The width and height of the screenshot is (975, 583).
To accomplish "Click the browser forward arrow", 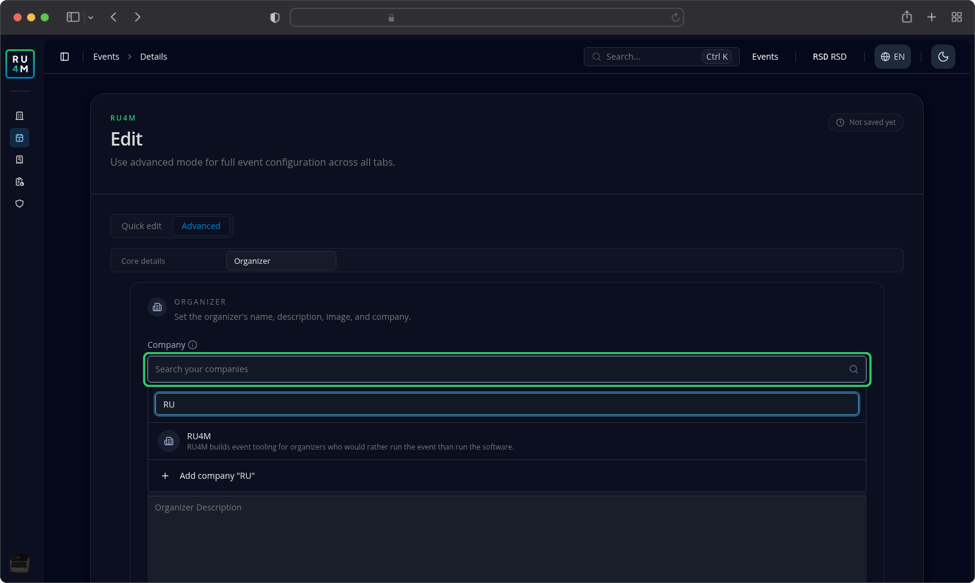I will pos(138,17).
